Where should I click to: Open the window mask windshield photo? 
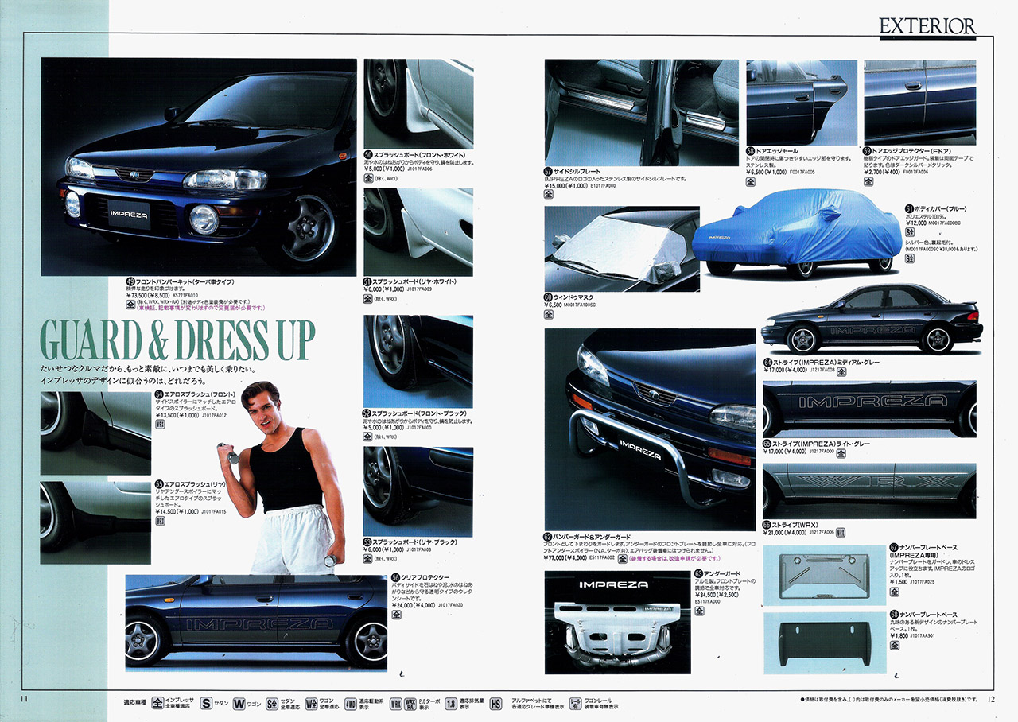coord(622,249)
